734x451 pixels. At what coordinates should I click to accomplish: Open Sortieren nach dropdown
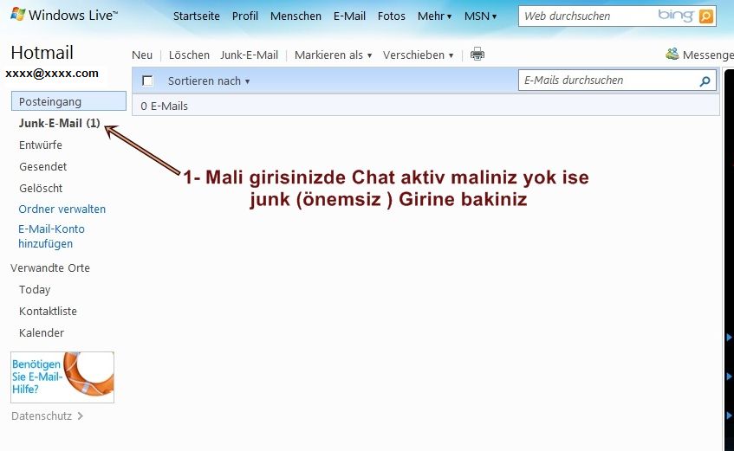(x=209, y=81)
